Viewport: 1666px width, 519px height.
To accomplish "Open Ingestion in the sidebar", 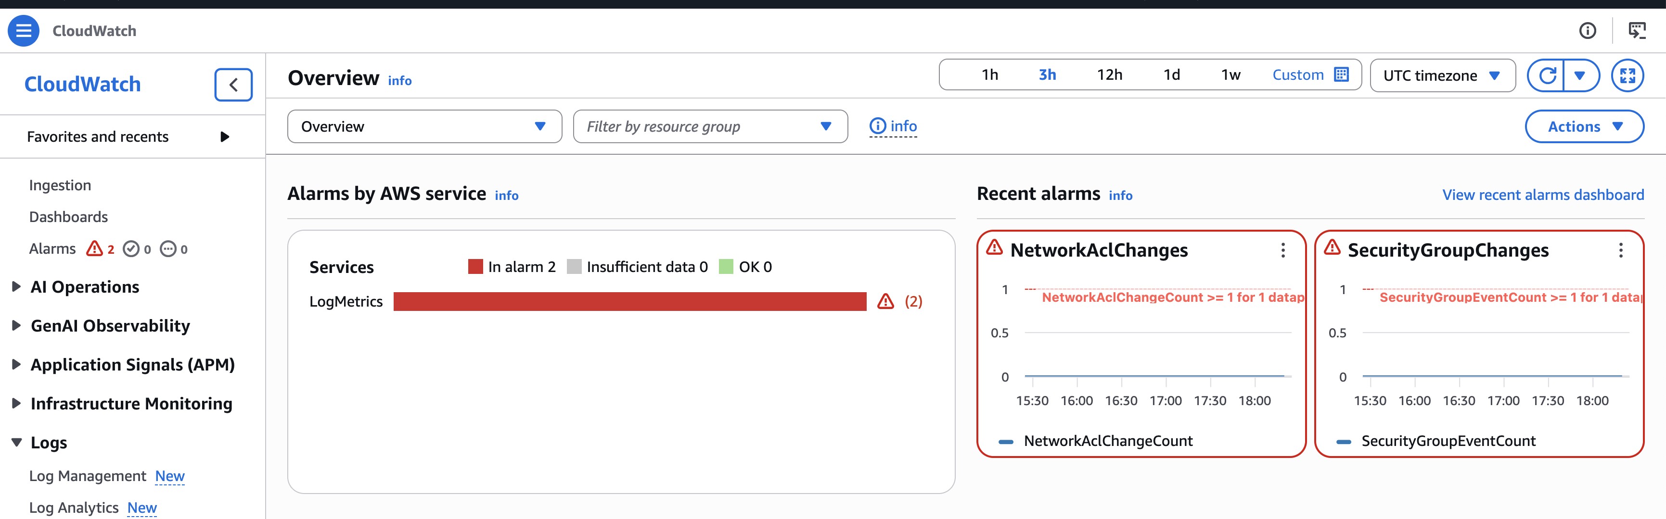I will pyautogui.click(x=60, y=185).
